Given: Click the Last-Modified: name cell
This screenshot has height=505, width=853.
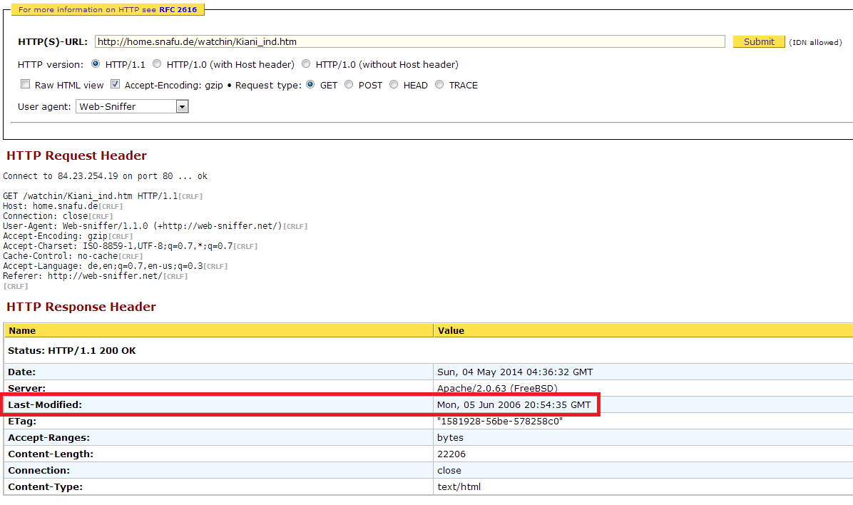Looking at the screenshot, I should tap(219, 404).
